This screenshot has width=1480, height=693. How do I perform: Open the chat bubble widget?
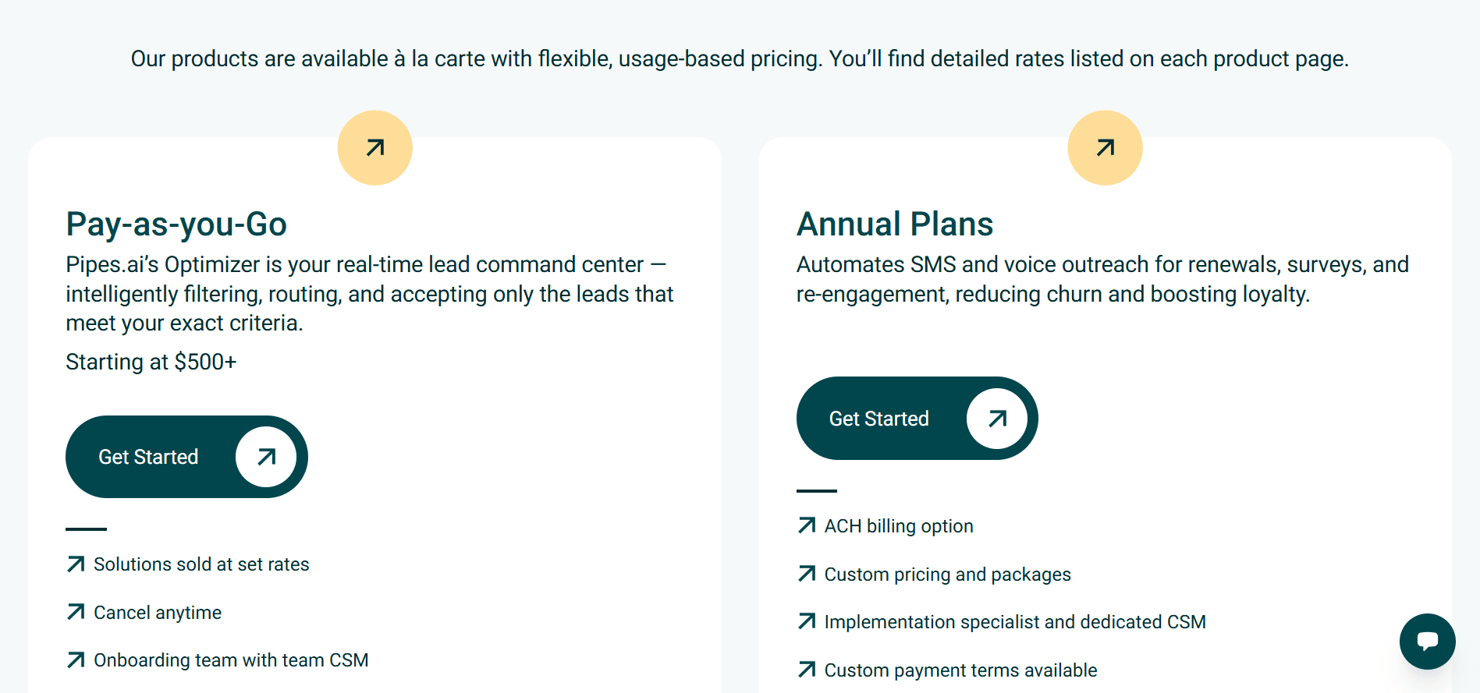click(x=1427, y=642)
